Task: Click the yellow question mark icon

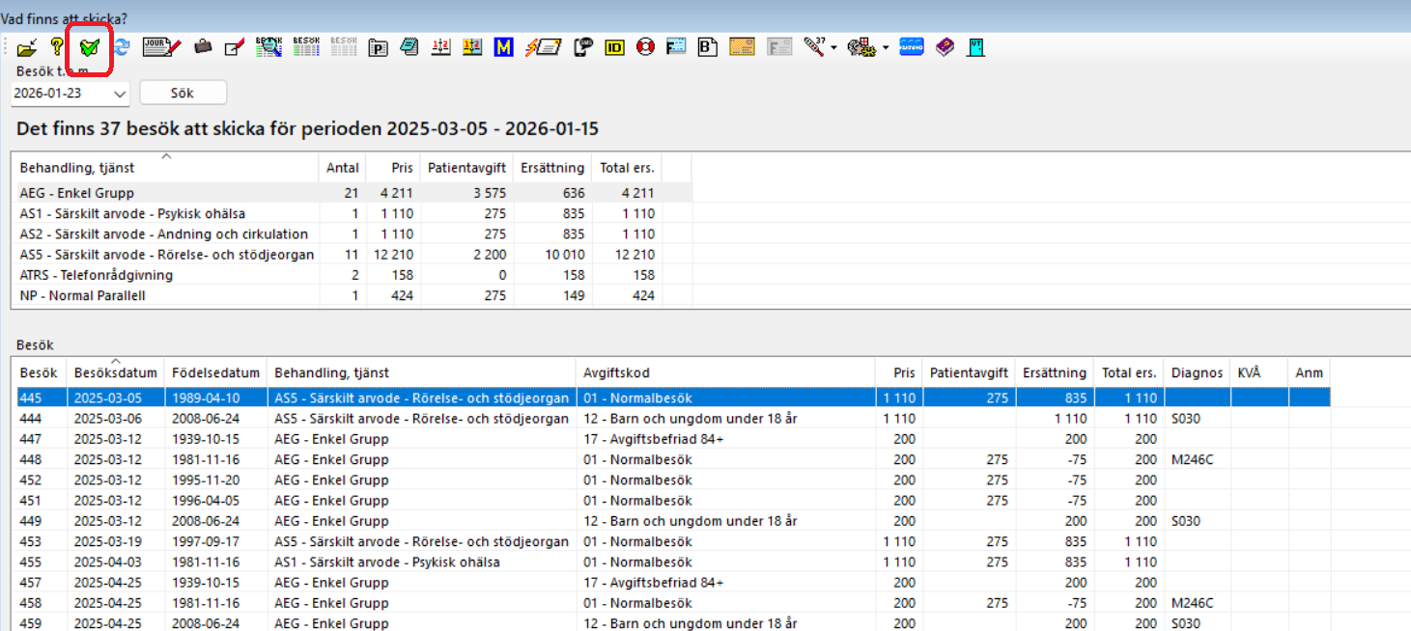Action: point(57,46)
